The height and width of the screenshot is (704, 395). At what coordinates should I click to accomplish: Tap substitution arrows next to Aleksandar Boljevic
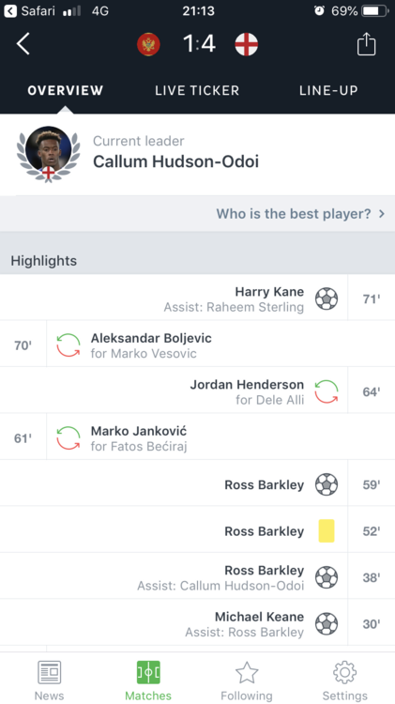pos(68,345)
